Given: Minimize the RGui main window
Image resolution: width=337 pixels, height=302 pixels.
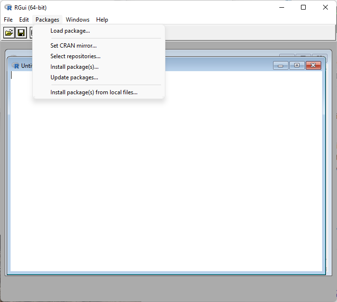Looking at the screenshot, I should click(282, 8).
